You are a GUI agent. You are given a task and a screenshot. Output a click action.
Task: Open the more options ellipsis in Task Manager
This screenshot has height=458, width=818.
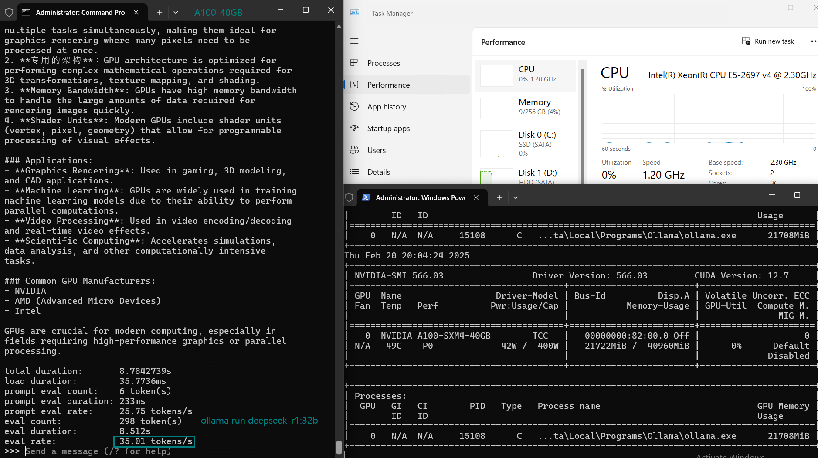pyautogui.click(x=813, y=41)
